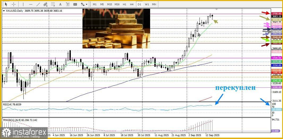The width and height of the screenshot is (283, 139).
Task: Click the 12 Sep 2025 date label
Action: click(x=213, y=135)
